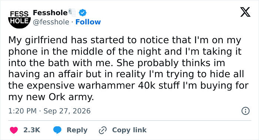
Task: Open the @fesshole handle link
Action: pyautogui.click(x=51, y=22)
